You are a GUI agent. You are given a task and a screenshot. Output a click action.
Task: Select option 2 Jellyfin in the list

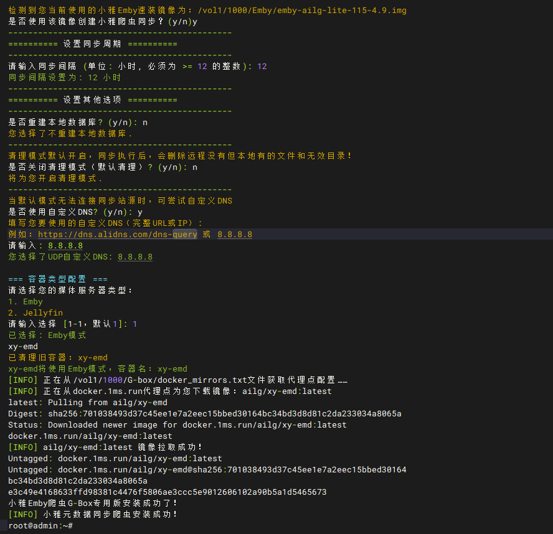(31, 312)
